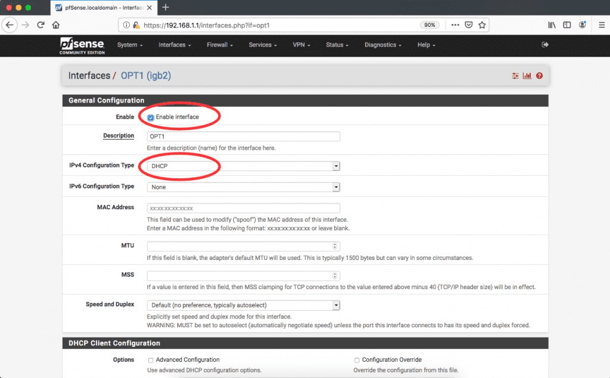Click the browser address bar URL
Viewport: 610px width, 378px height.
point(207,25)
